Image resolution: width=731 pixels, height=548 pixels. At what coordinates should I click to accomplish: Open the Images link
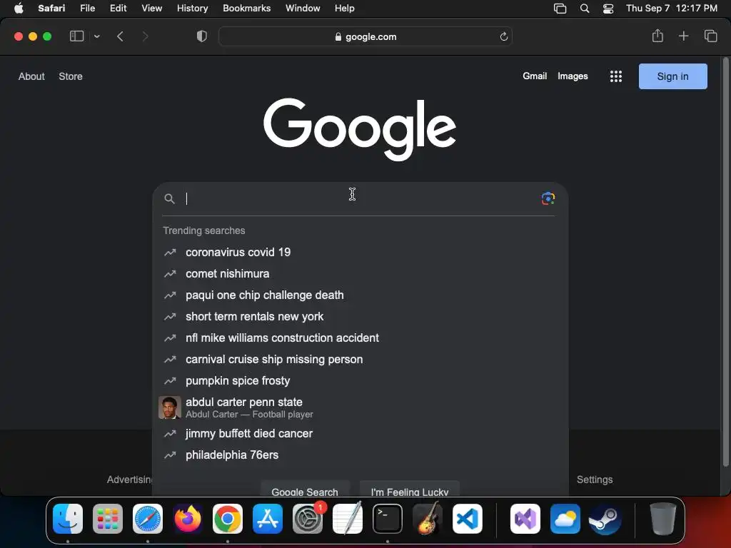tap(573, 76)
